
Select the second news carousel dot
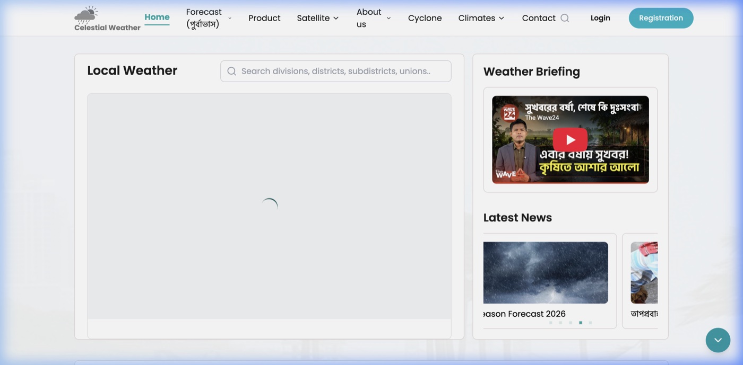pyautogui.click(x=560, y=323)
